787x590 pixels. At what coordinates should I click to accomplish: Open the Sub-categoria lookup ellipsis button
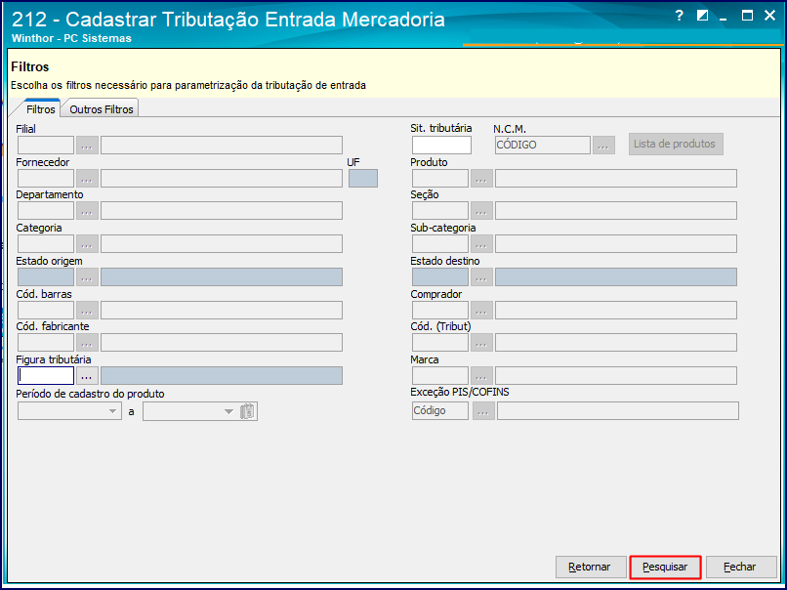click(x=481, y=244)
